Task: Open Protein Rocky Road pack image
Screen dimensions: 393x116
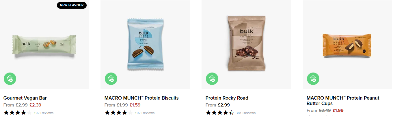Action: (x=246, y=44)
